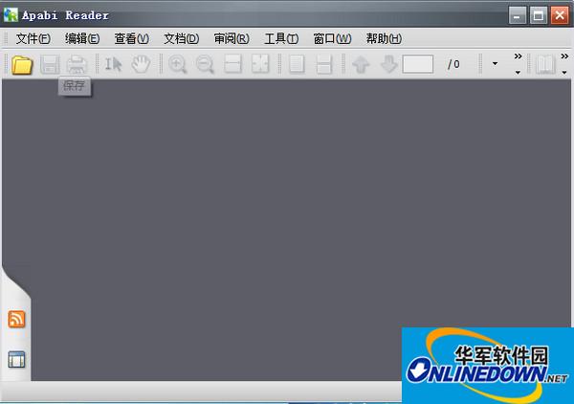
Task: Minimize the Apabi Reader window
Action: (518, 15)
